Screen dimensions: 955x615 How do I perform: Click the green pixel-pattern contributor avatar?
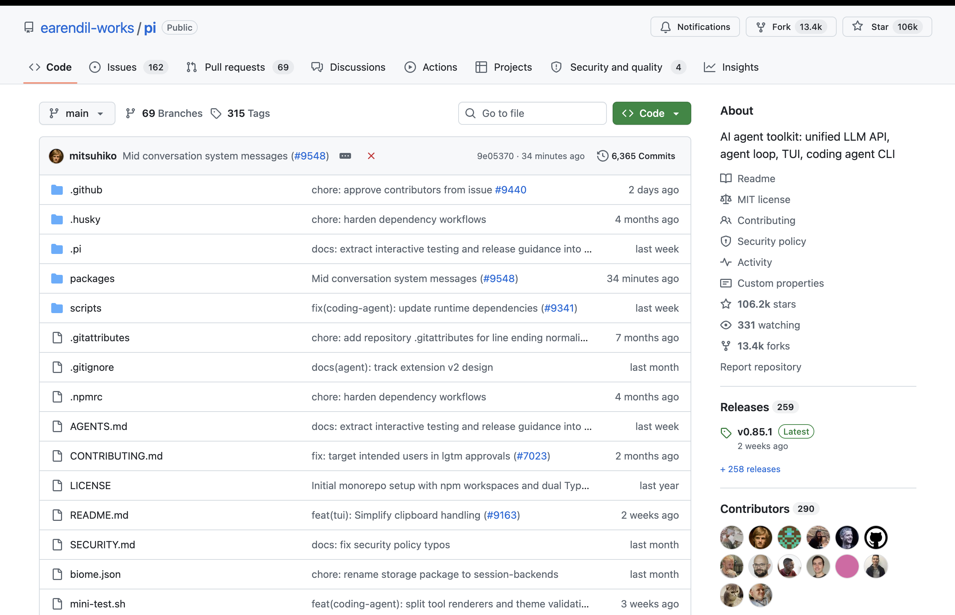point(789,537)
